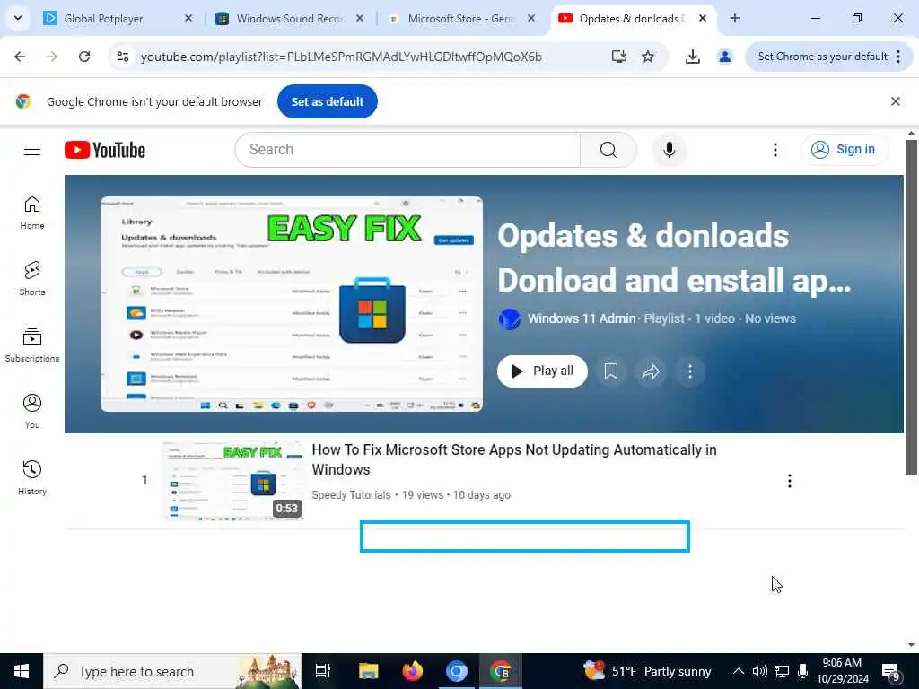Go back in Chrome
Image resolution: width=919 pixels, height=689 pixels.
[x=20, y=57]
